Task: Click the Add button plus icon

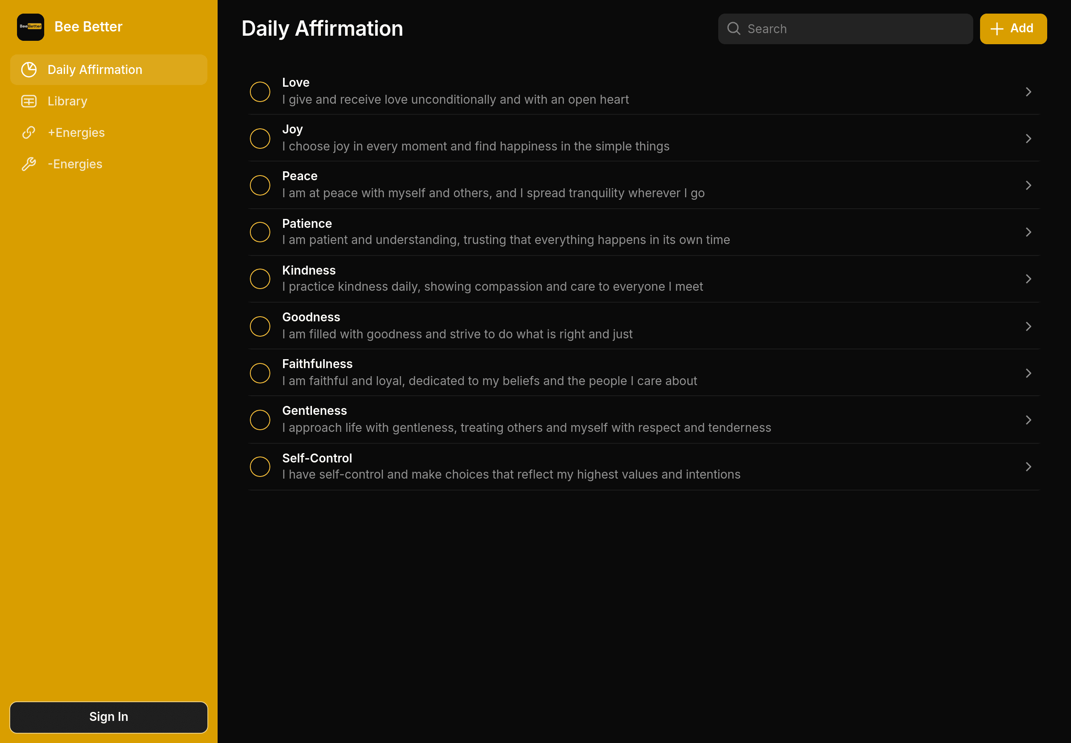Action: click(997, 28)
